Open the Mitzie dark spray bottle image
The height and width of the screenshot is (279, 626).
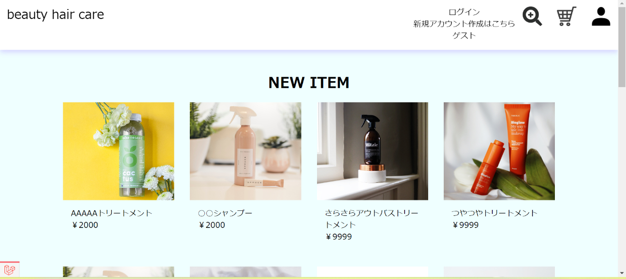(373, 151)
